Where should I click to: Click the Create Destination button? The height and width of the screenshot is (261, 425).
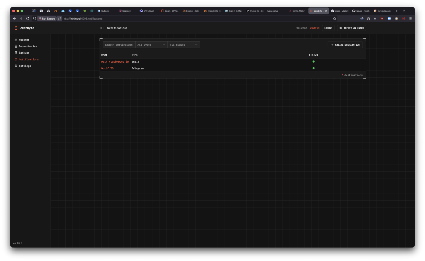345,44
